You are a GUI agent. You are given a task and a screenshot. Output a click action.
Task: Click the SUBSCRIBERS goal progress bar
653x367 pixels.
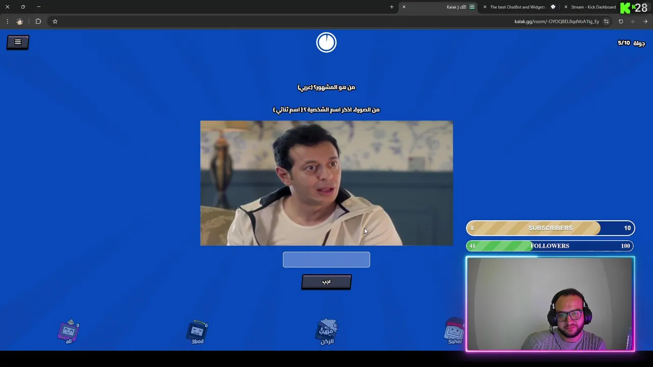[x=550, y=228]
